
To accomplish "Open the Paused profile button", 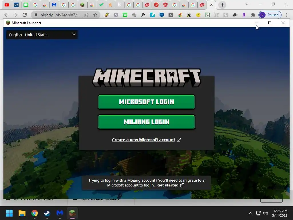I will pos(270,15).
